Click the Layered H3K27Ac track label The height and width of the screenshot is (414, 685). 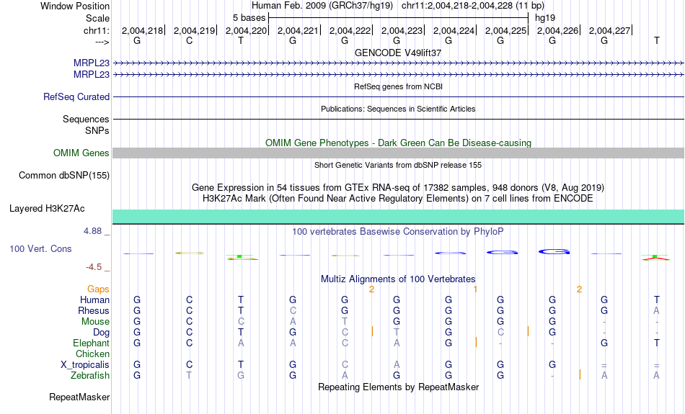[47, 209]
